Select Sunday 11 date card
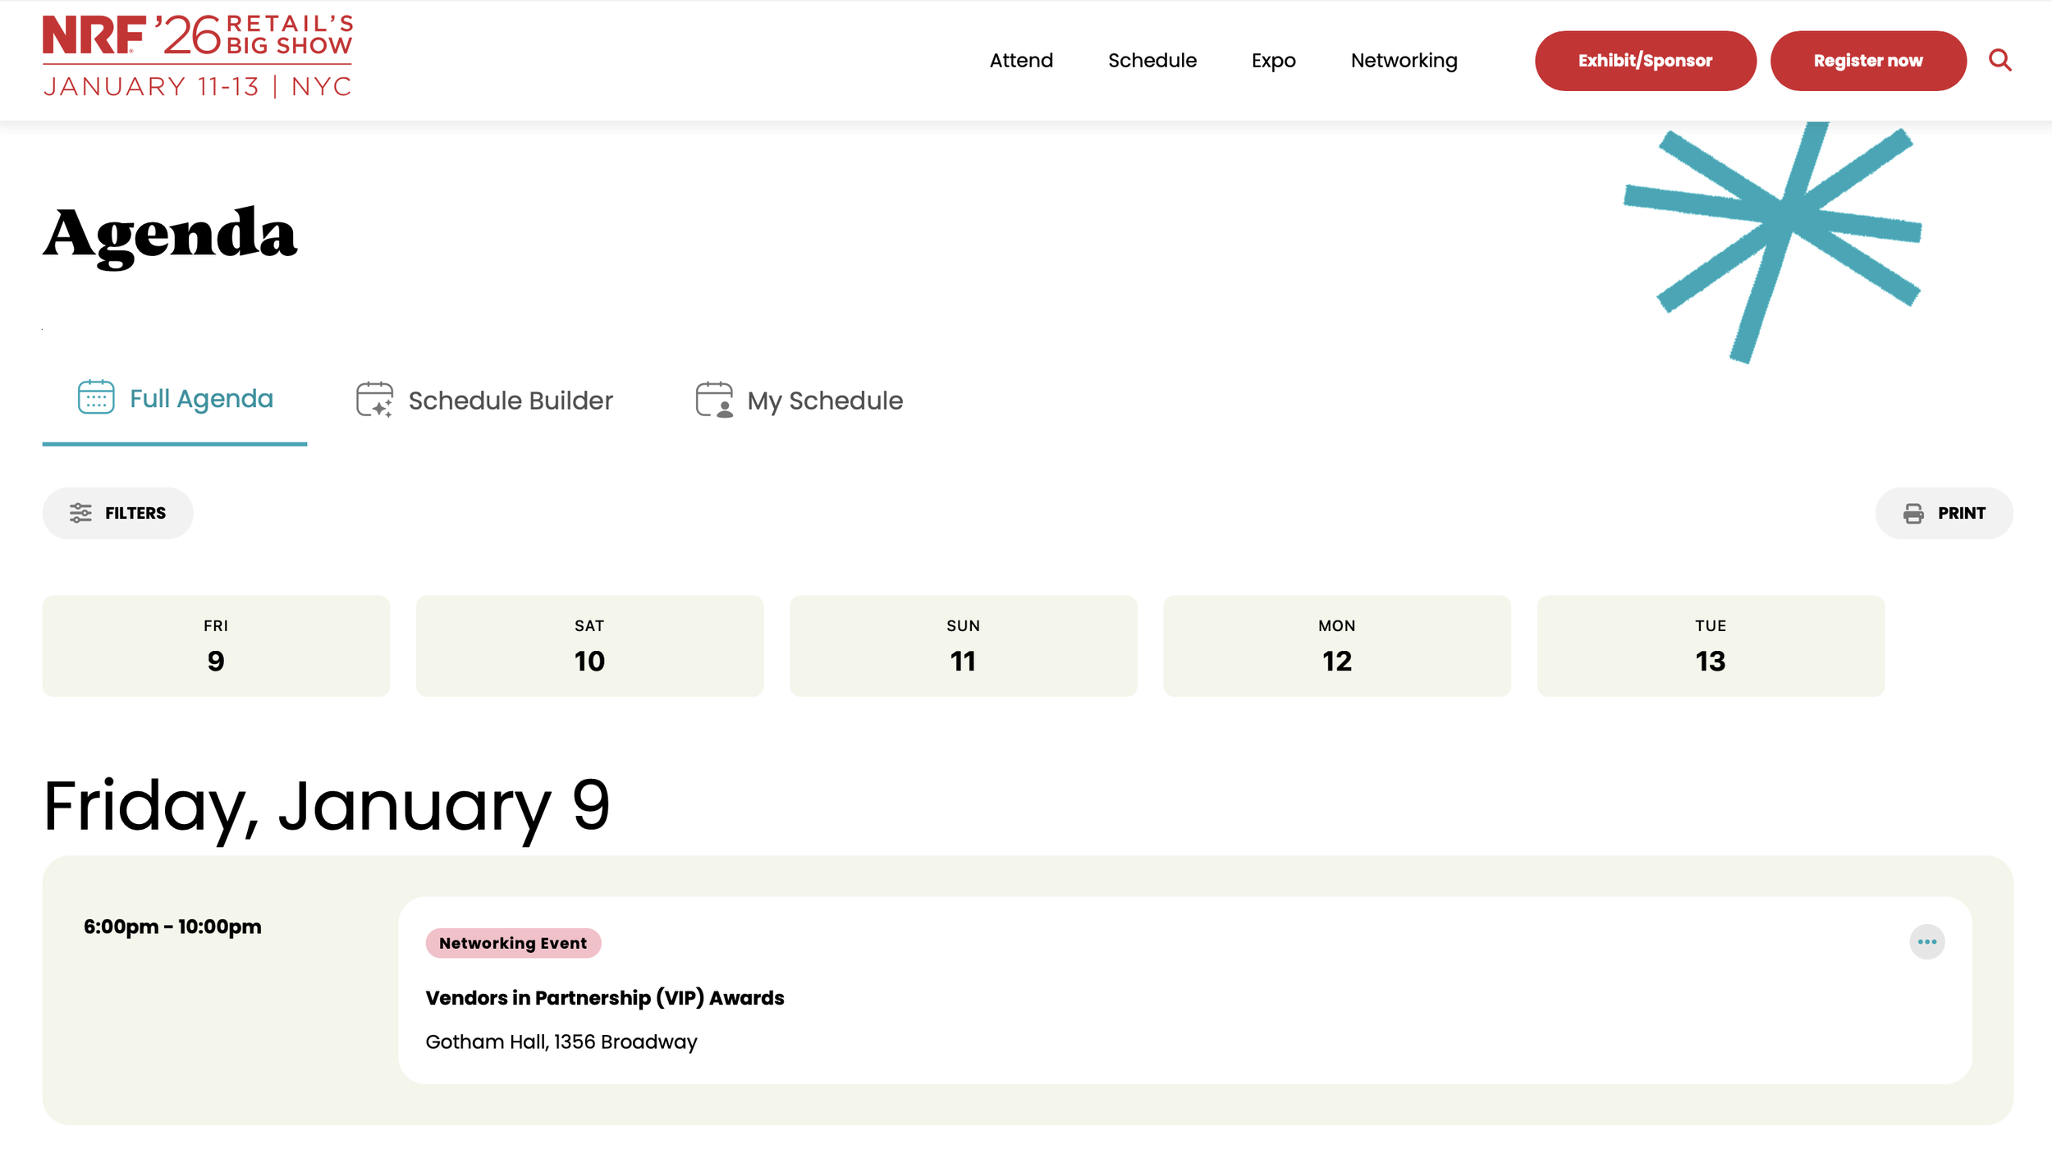Screen dimensions: 2052x1154 coord(963,646)
